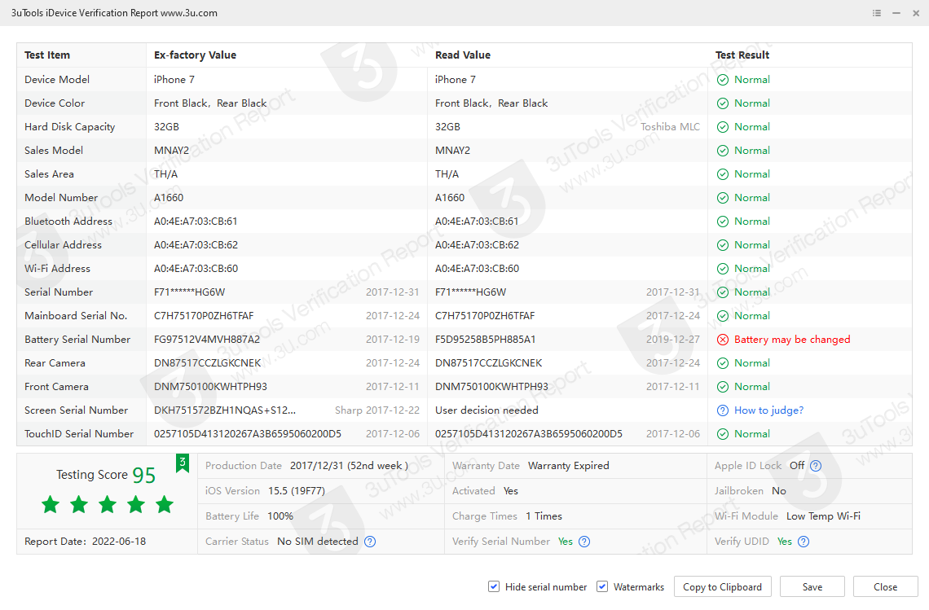This screenshot has width=929, height=610.
Task: Click the Apple ID Lock help icon
Action: pos(816,466)
